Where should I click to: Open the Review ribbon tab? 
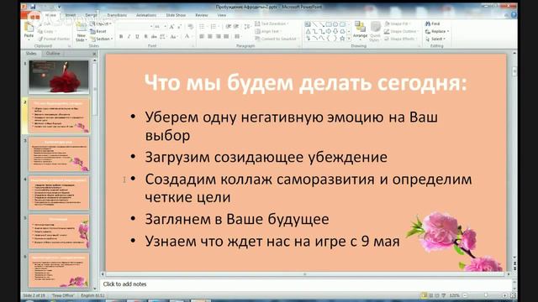202,15
